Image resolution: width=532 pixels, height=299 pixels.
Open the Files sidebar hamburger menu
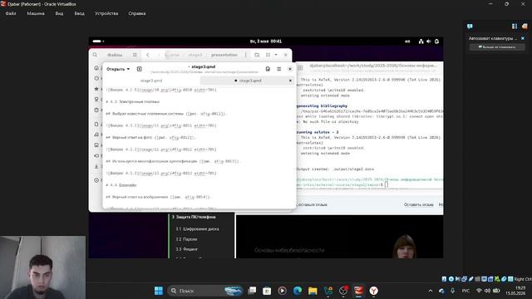coord(135,55)
